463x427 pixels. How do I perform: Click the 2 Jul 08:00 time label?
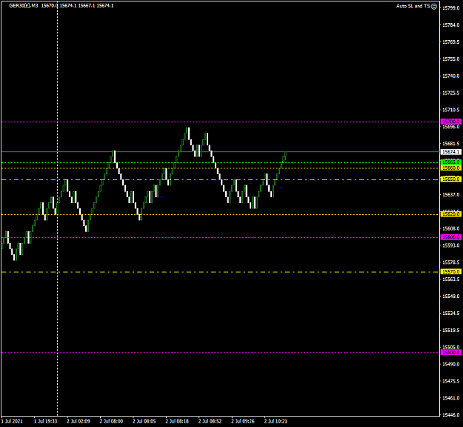(x=111, y=421)
